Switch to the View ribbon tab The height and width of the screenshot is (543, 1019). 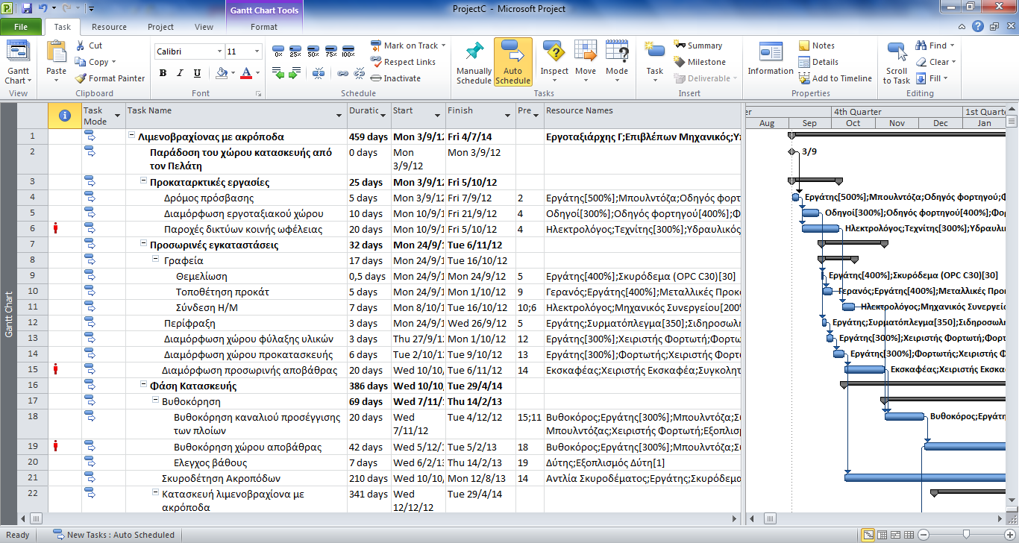204,27
